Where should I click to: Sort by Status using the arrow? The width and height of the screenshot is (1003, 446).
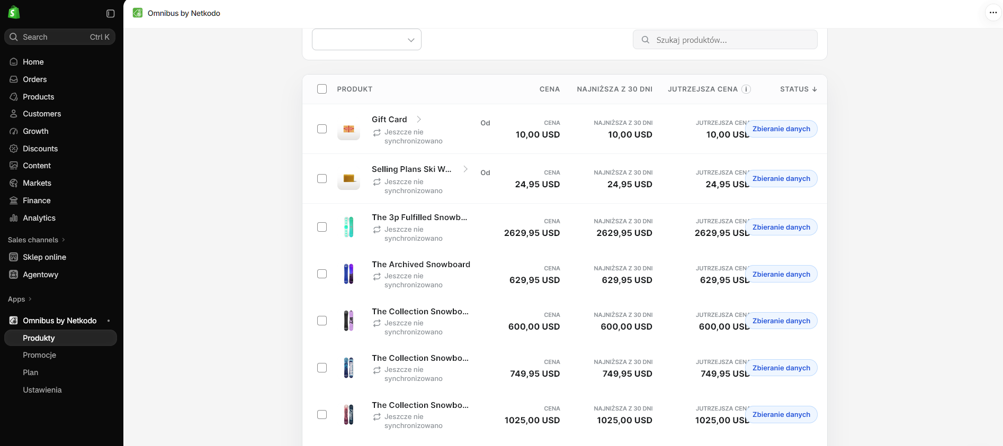(x=814, y=89)
